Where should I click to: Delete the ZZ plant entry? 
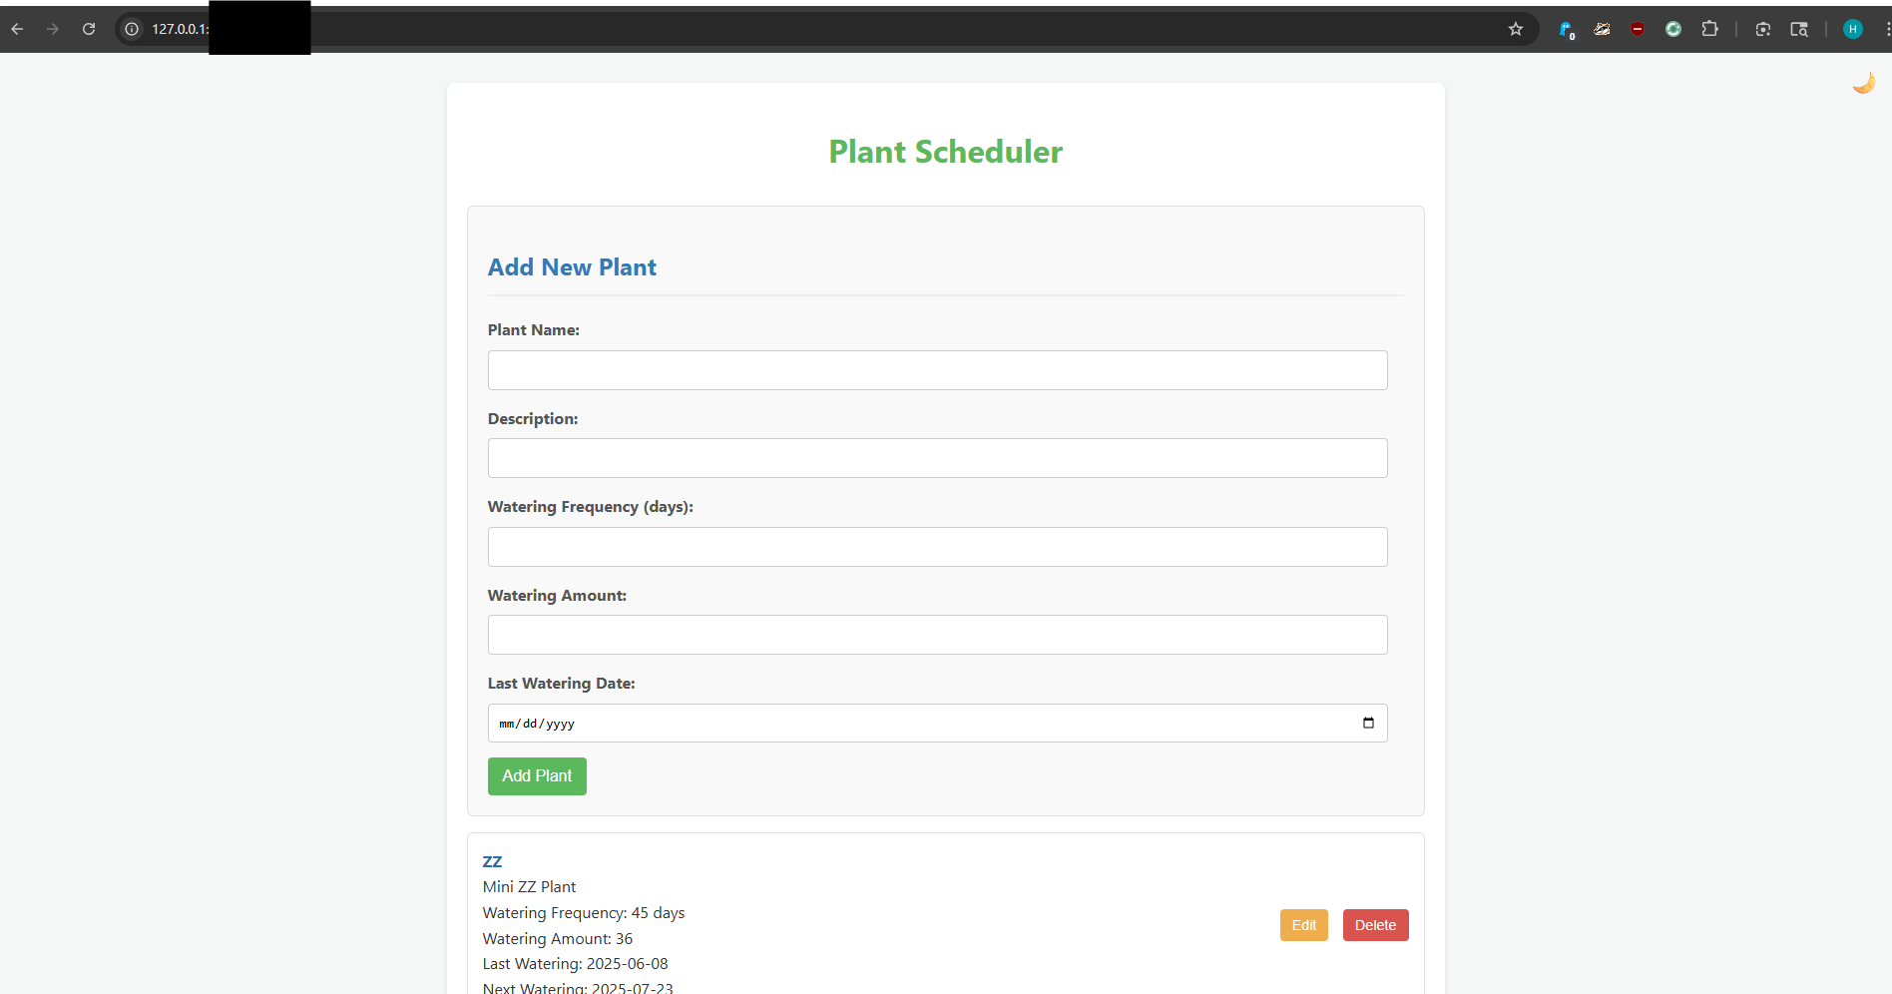pyautogui.click(x=1375, y=925)
